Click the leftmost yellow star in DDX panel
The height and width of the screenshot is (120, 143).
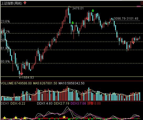pos(4,118)
